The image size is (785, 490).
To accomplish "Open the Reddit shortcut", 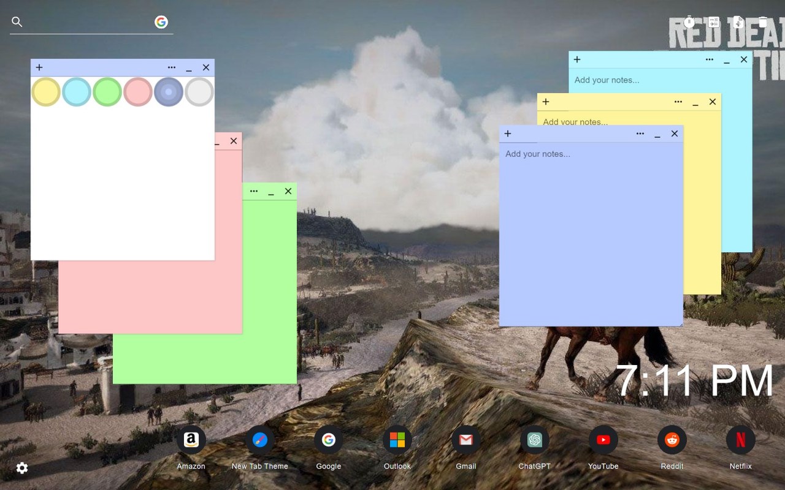I will 672,440.
